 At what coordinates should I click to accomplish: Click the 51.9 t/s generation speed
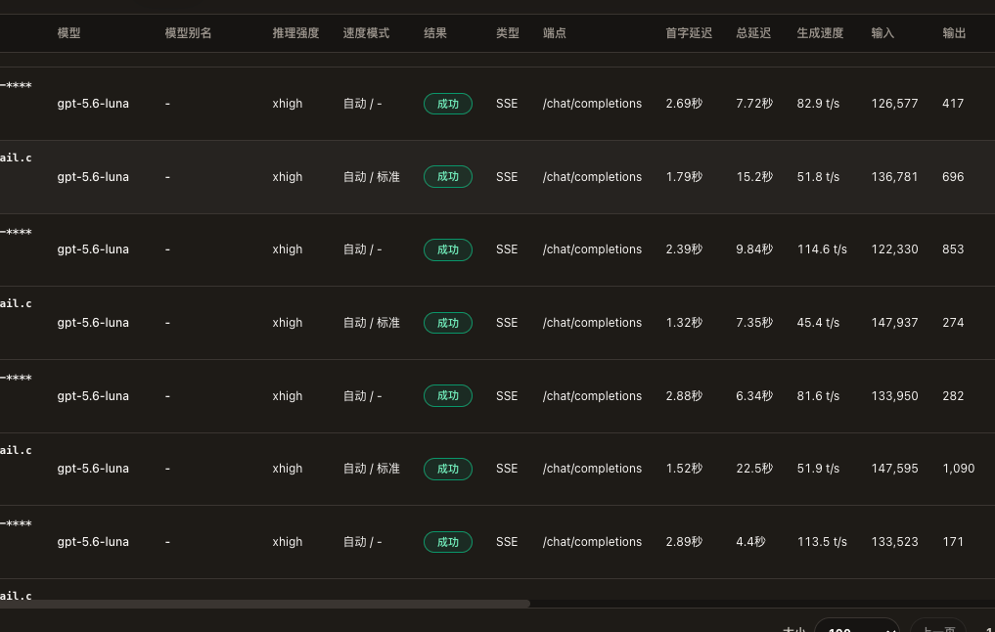tap(818, 469)
